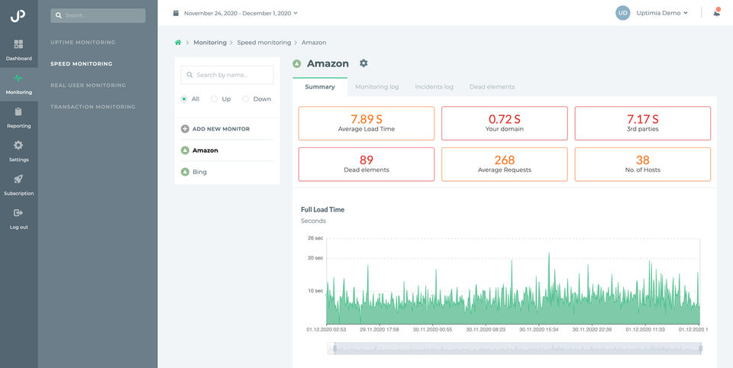The image size is (733, 368).
Task: Switch to the Dead elements tab
Action: tap(492, 87)
